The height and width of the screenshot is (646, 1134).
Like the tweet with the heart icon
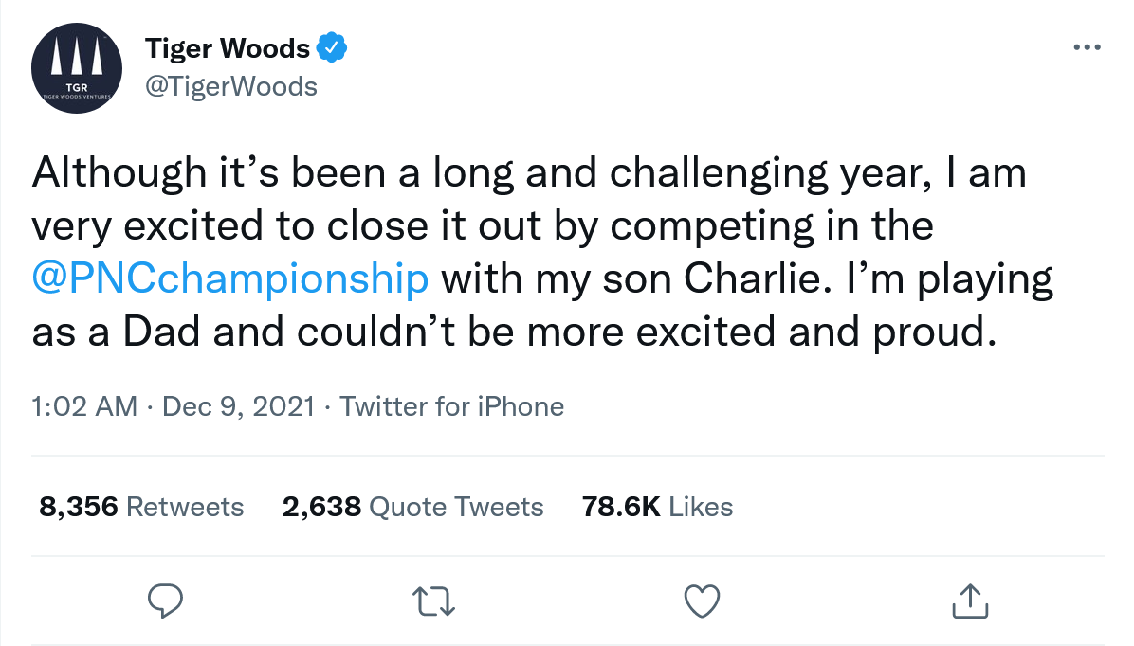click(x=702, y=600)
